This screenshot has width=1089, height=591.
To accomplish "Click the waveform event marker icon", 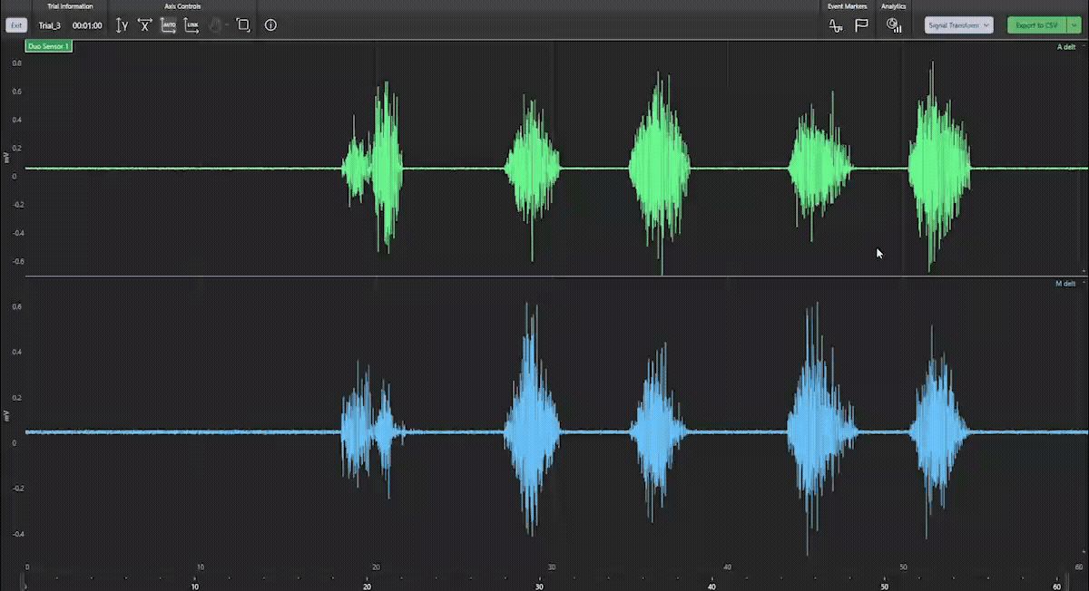I will click(836, 25).
